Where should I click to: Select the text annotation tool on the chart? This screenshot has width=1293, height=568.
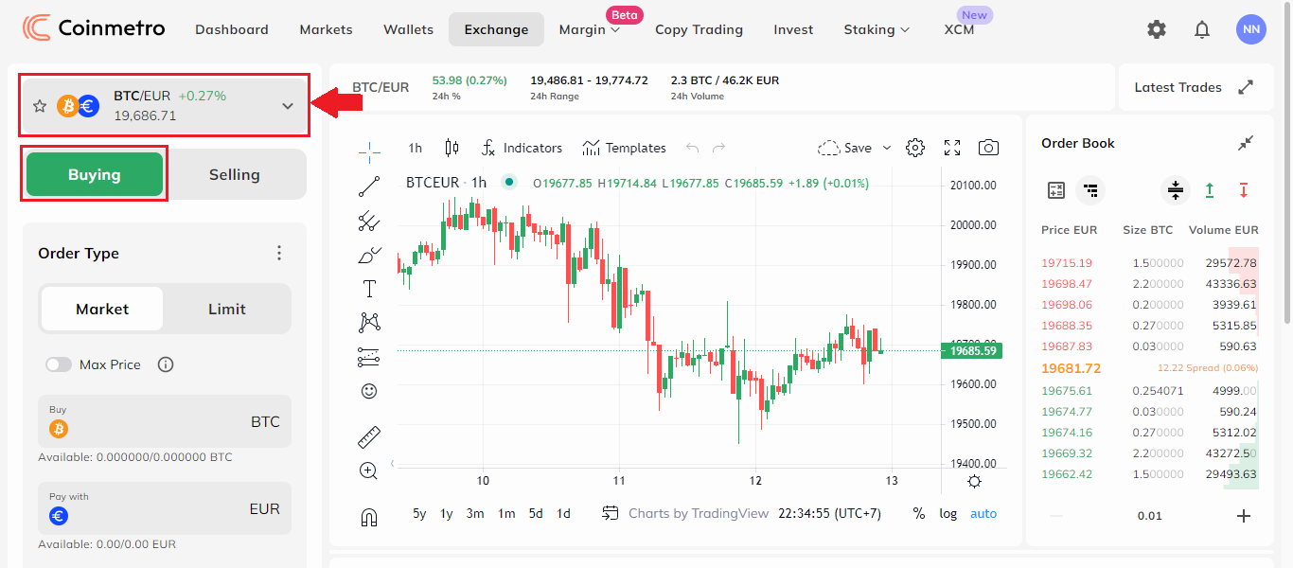(x=369, y=288)
